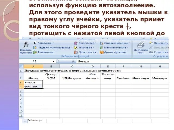This screenshot has height=130, width=174.
Task: Open the Name Manager icon
Action: (141, 45)
